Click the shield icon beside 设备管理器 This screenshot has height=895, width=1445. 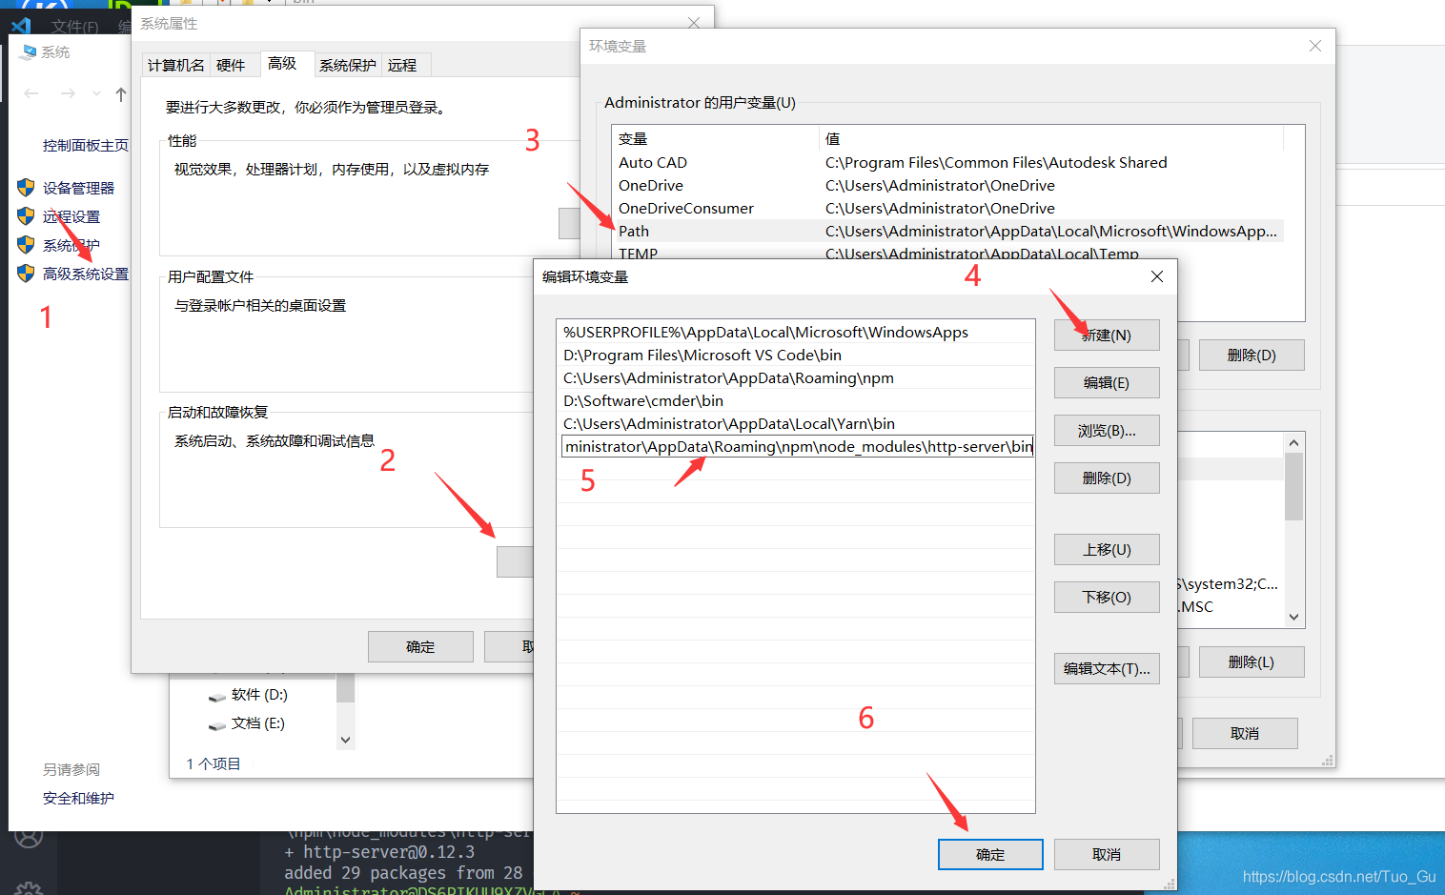click(x=26, y=188)
